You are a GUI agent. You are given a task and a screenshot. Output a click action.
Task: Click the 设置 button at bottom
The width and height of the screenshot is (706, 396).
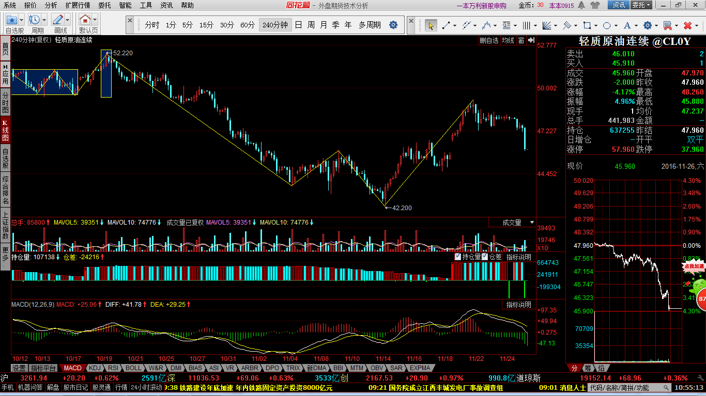pyautogui.click(x=19, y=368)
